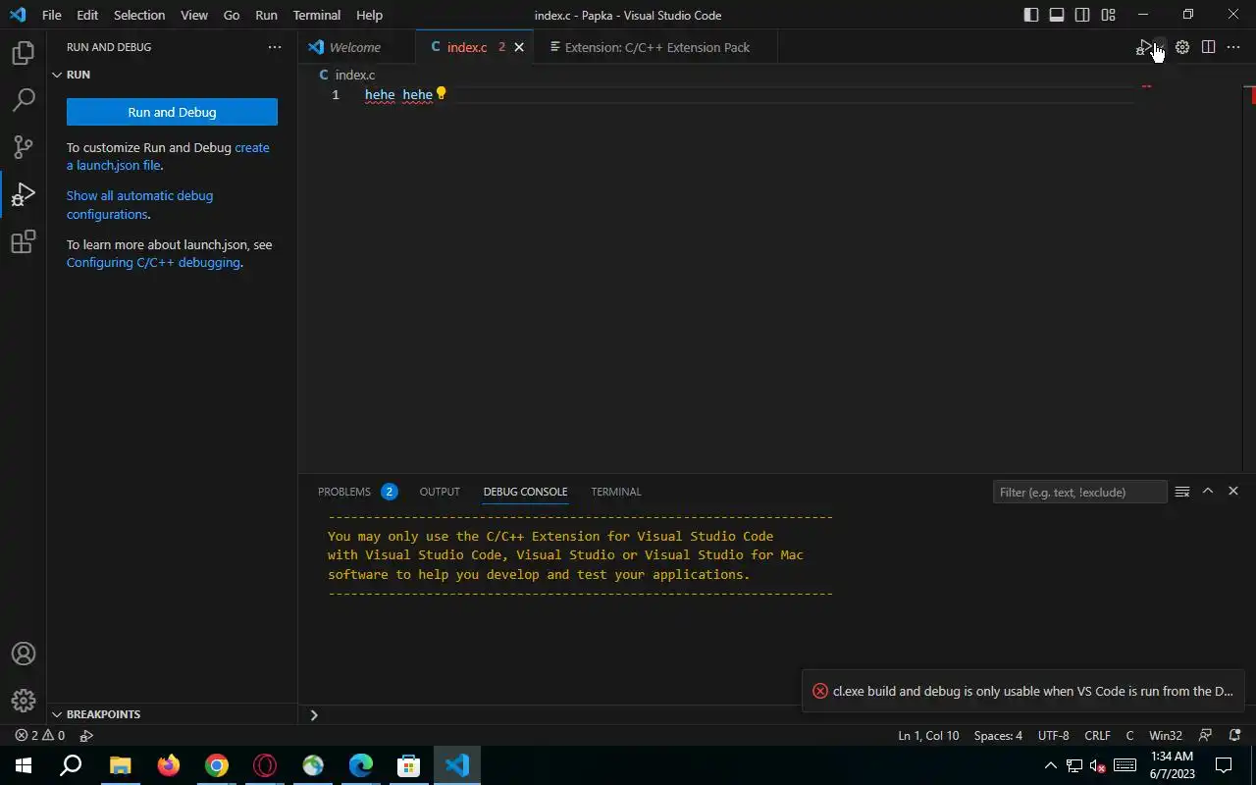
Task: Click the cl.exe error notification message
Action: tap(1032, 691)
